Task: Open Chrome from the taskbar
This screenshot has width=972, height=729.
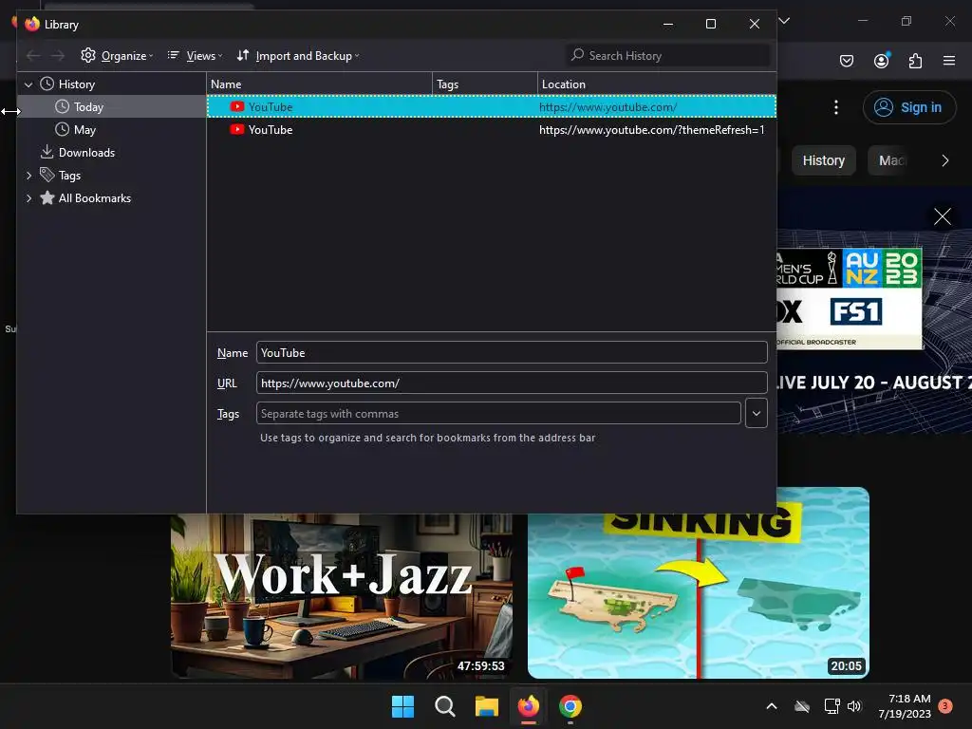Action: point(570,706)
